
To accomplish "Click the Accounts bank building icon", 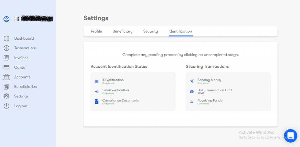I will (x=6, y=77).
